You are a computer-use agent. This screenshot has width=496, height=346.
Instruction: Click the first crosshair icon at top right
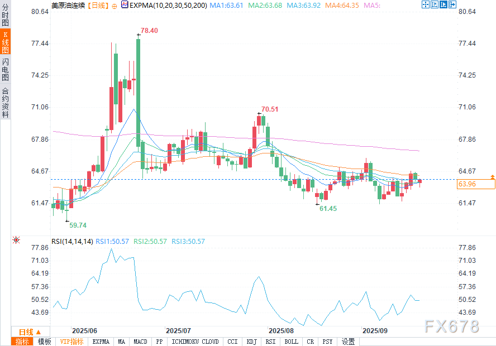425,5
